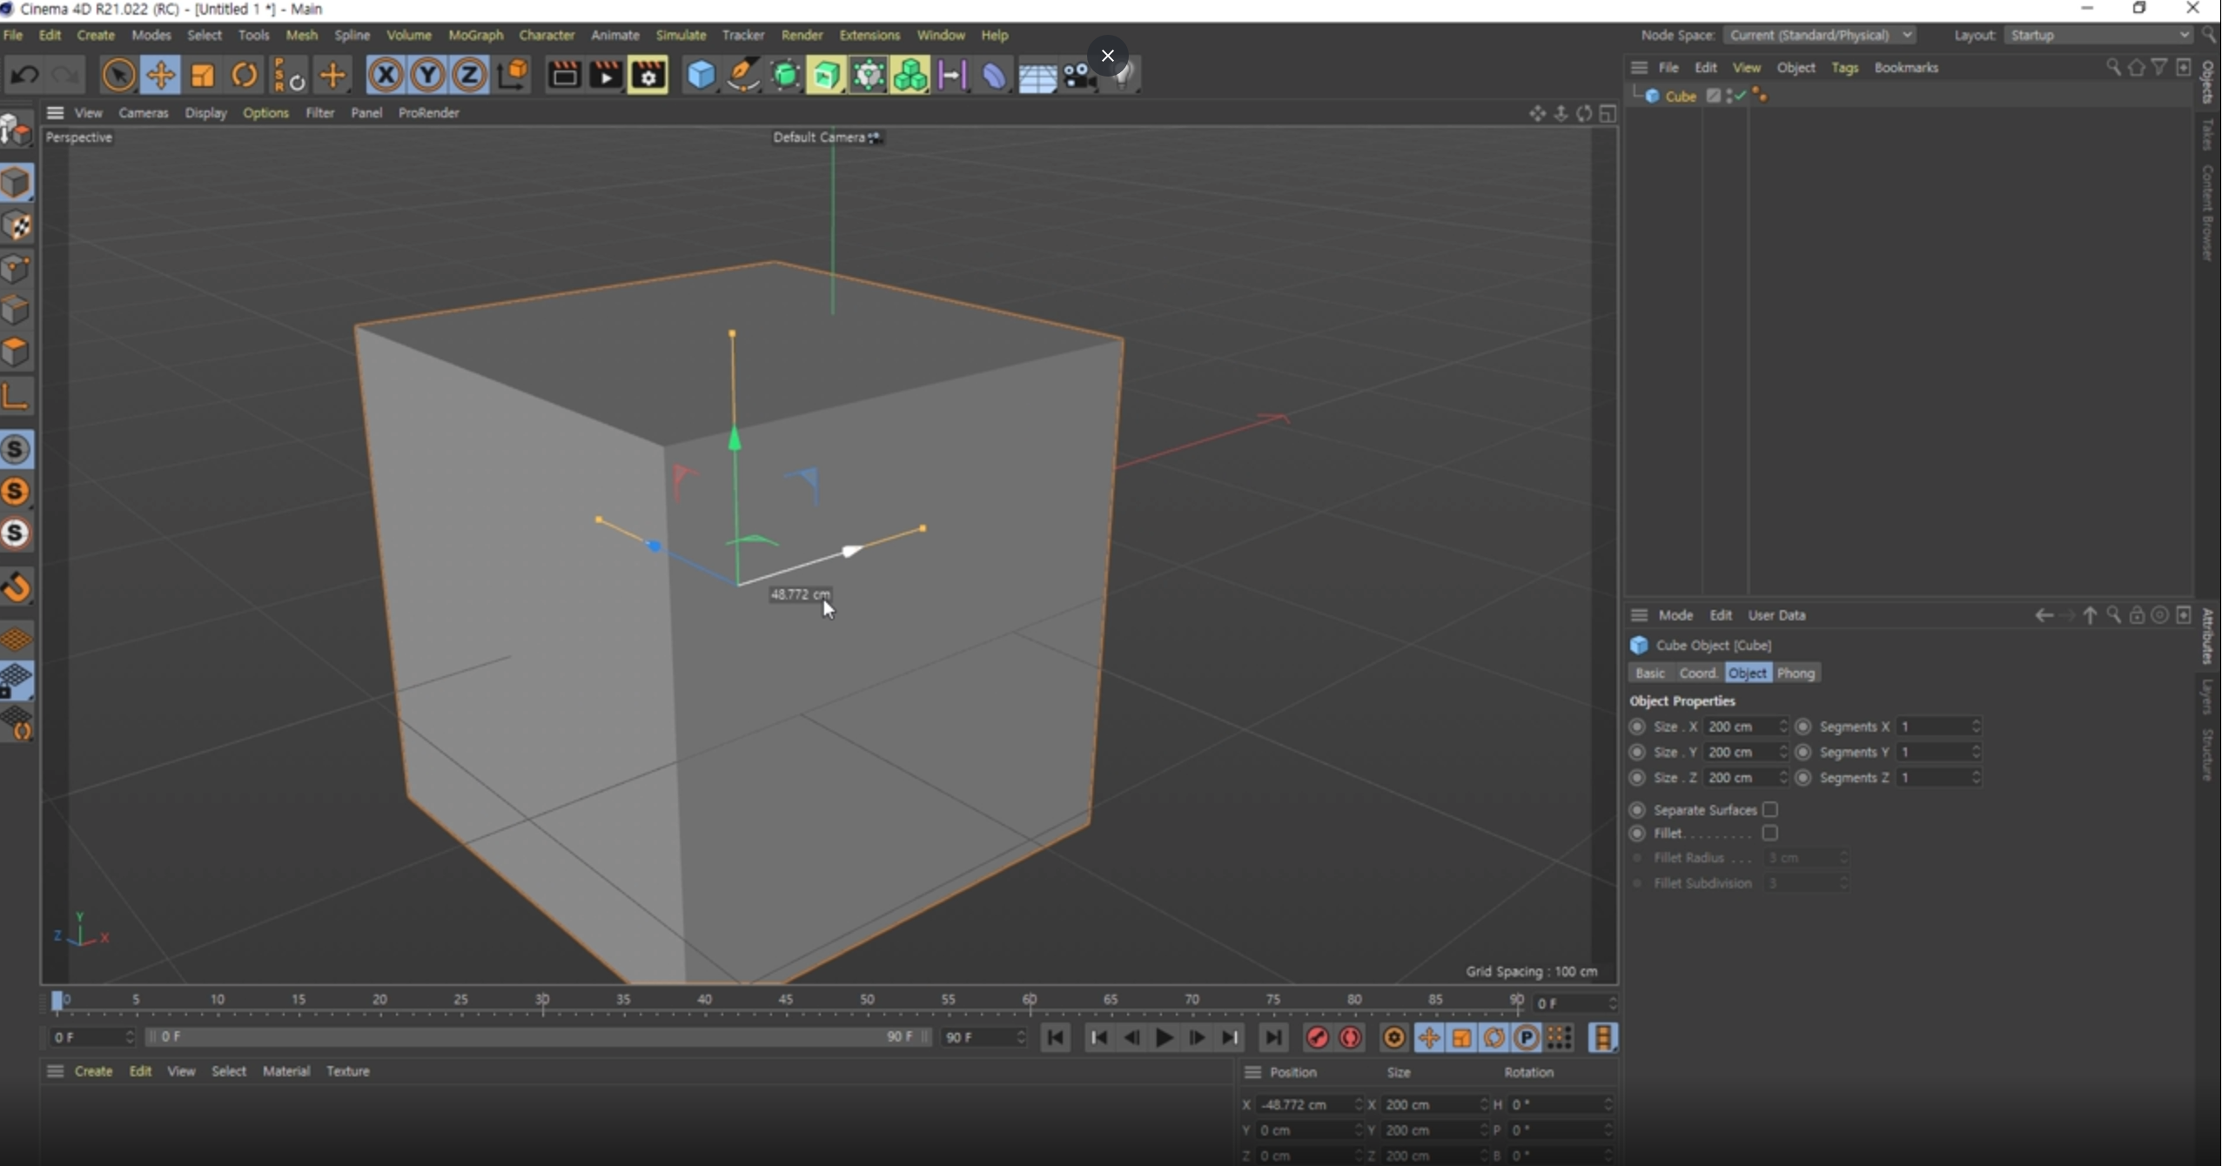The width and height of the screenshot is (2222, 1166).
Task: Check the Separate Surfaces box
Action: (x=1769, y=810)
